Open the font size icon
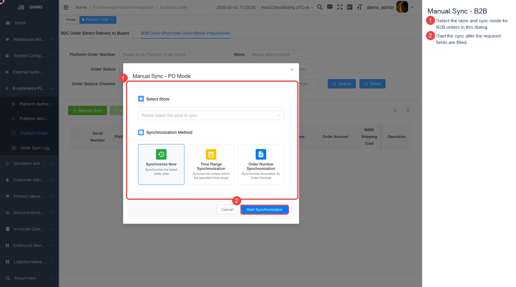Image resolution: width=516 pixels, height=287 pixels. (360, 7)
